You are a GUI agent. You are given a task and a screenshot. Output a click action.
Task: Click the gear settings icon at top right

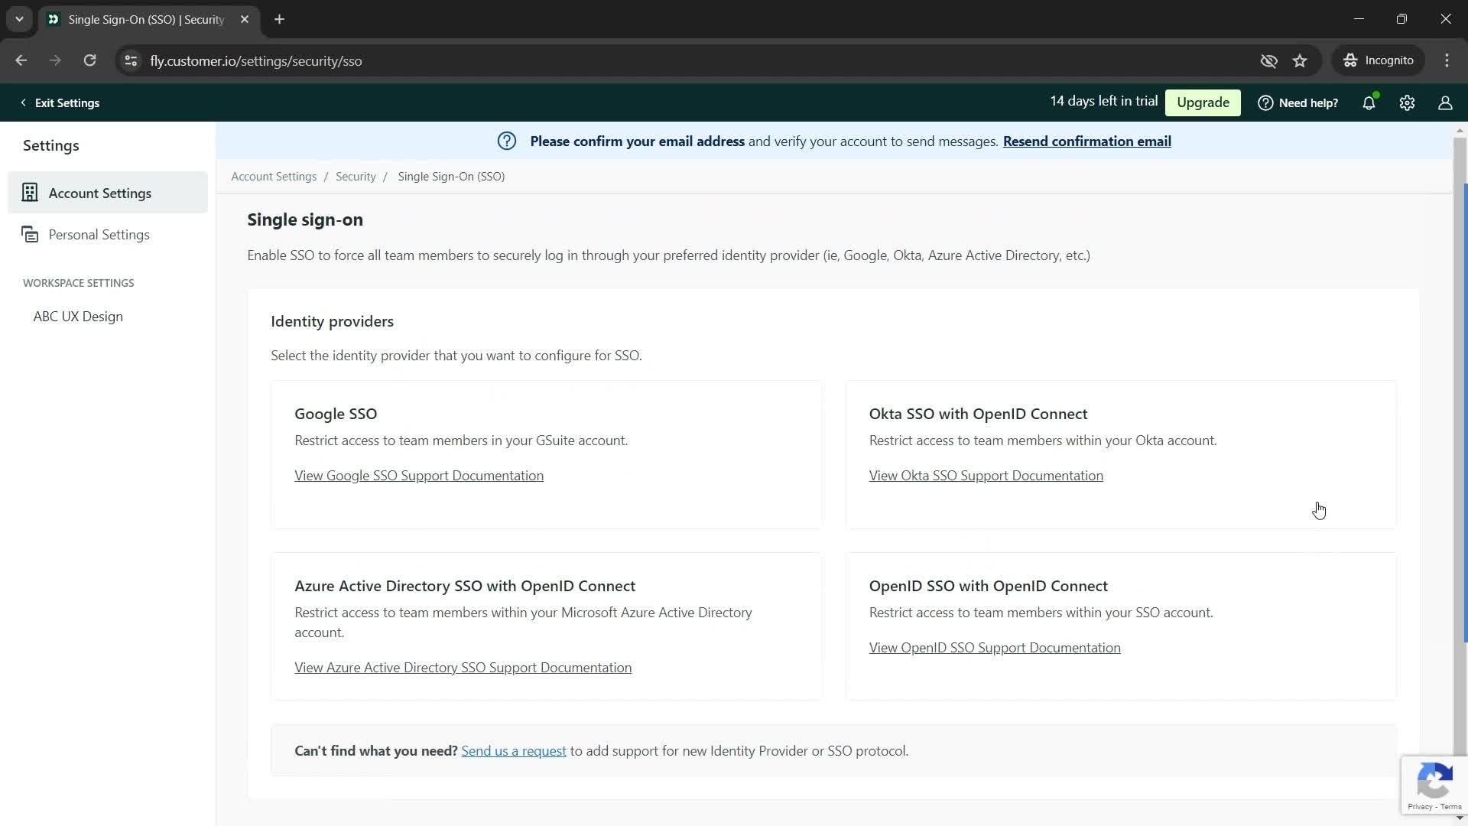pyautogui.click(x=1407, y=103)
